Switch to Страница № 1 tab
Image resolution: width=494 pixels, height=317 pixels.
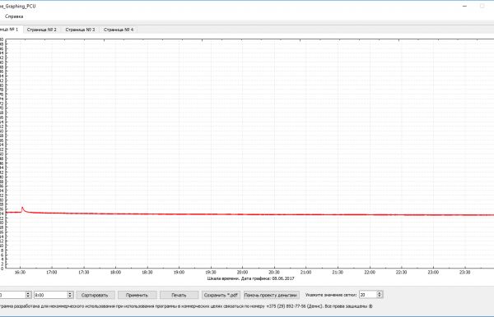point(11,30)
